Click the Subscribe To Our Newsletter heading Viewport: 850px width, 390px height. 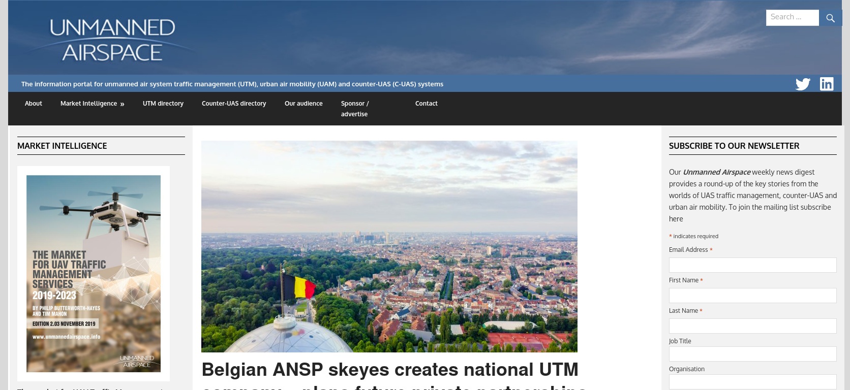click(734, 146)
